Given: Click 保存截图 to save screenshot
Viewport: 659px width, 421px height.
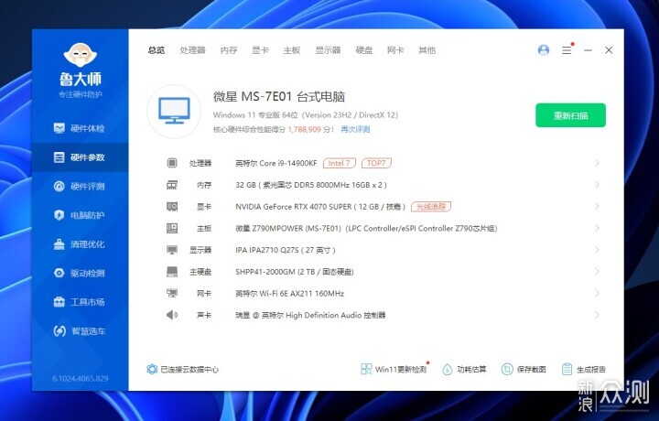Looking at the screenshot, I should point(524,370).
